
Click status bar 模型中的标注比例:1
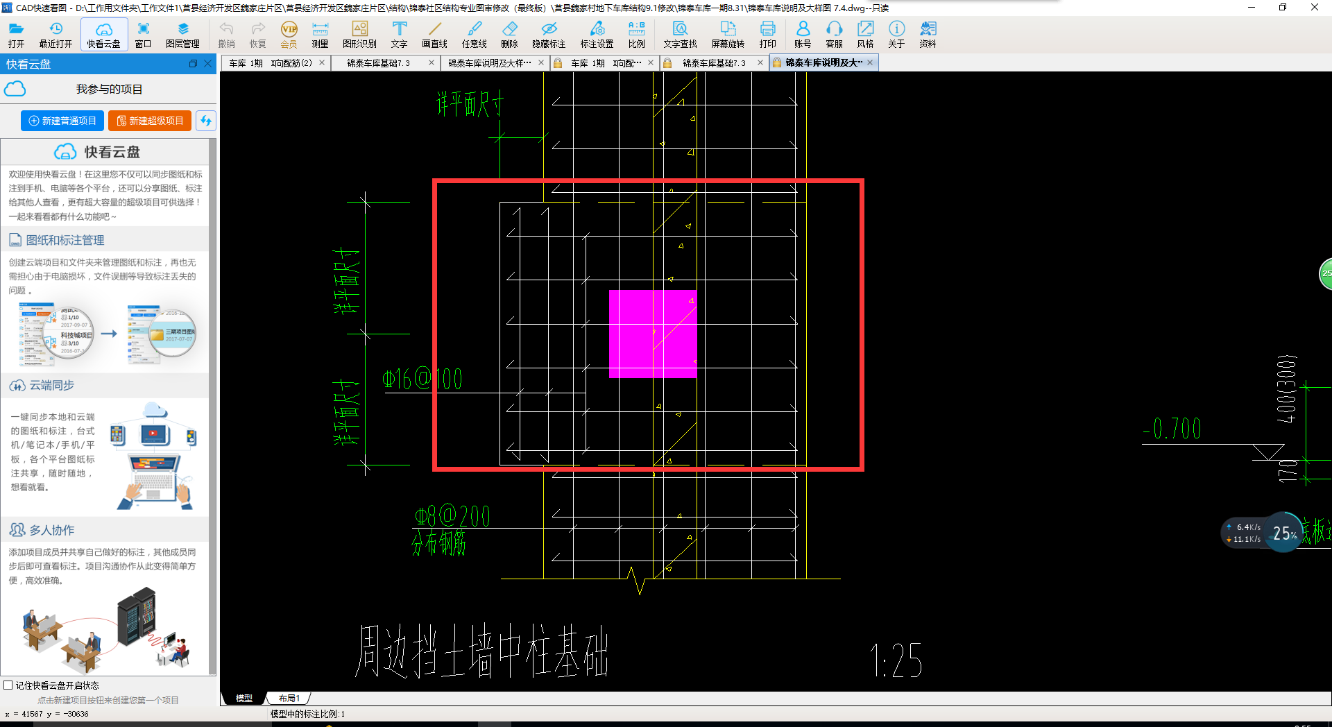tap(307, 714)
